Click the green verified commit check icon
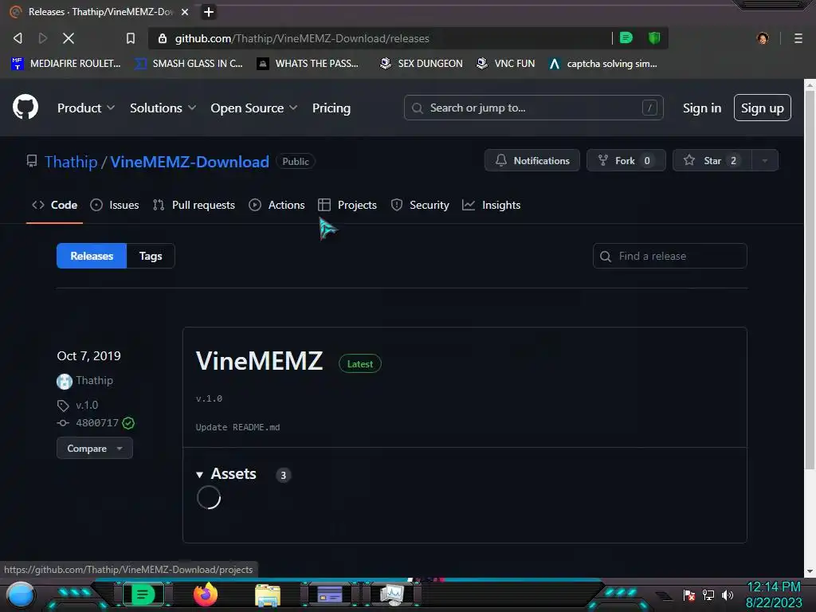The image size is (816, 612). [x=128, y=423]
